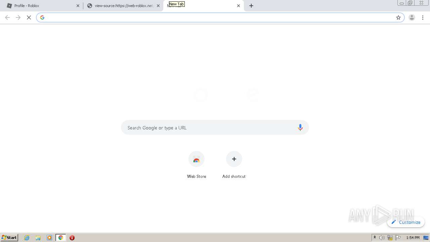Image resolution: width=430 pixels, height=242 pixels.
Task: Close the Profile - Roblox tab
Action: [78, 6]
